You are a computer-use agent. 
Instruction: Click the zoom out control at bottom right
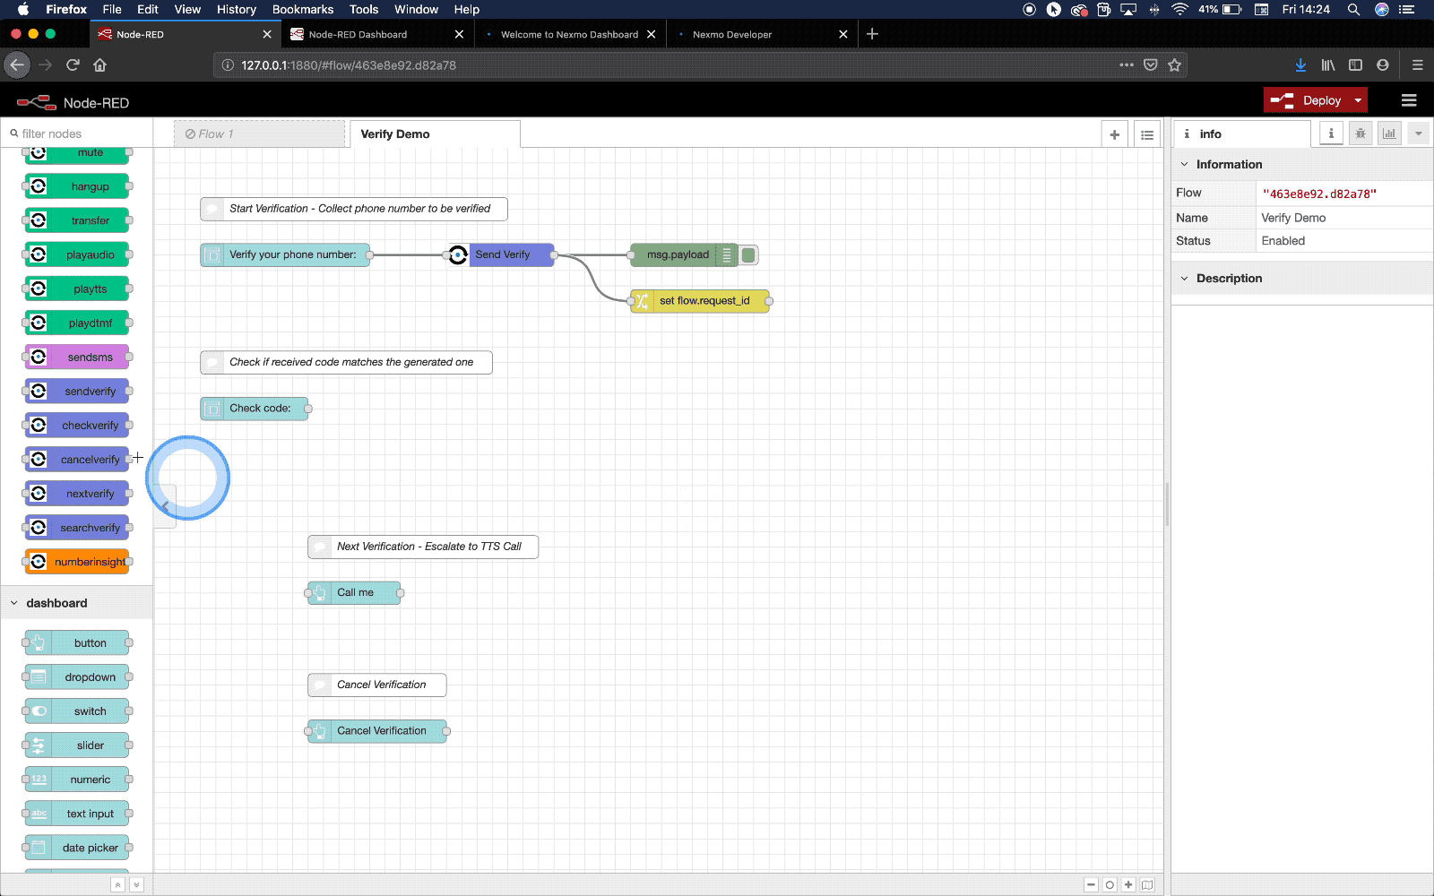pyautogui.click(x=1091, y=884)
